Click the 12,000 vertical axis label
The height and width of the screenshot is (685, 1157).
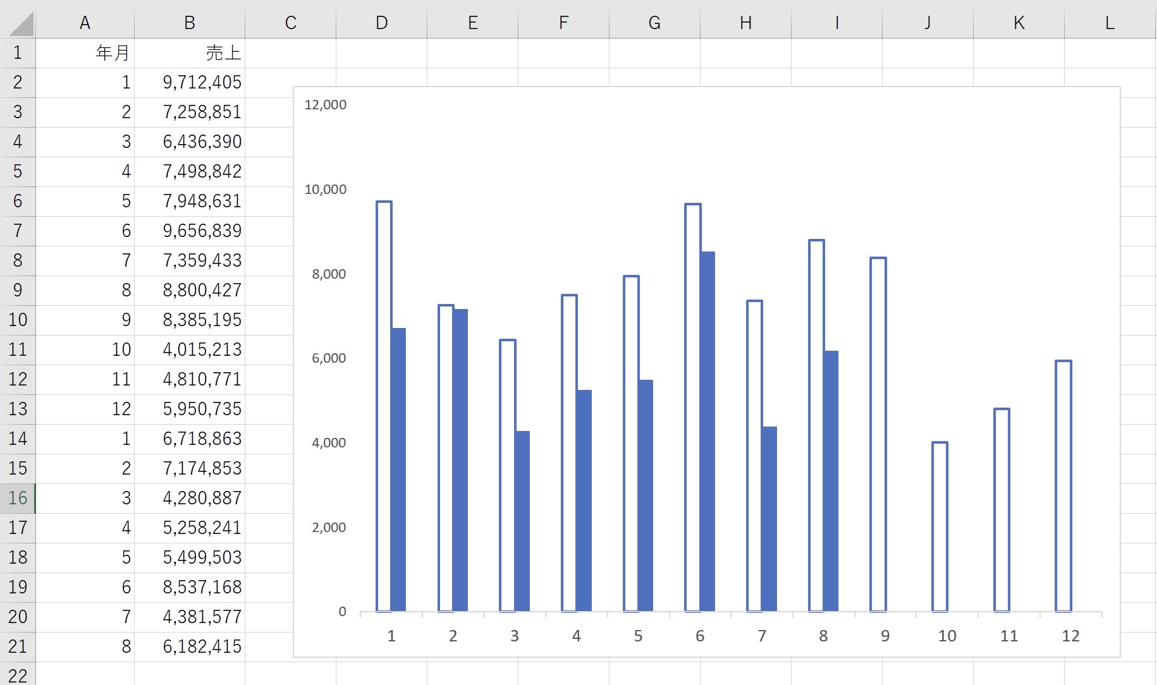326,105
